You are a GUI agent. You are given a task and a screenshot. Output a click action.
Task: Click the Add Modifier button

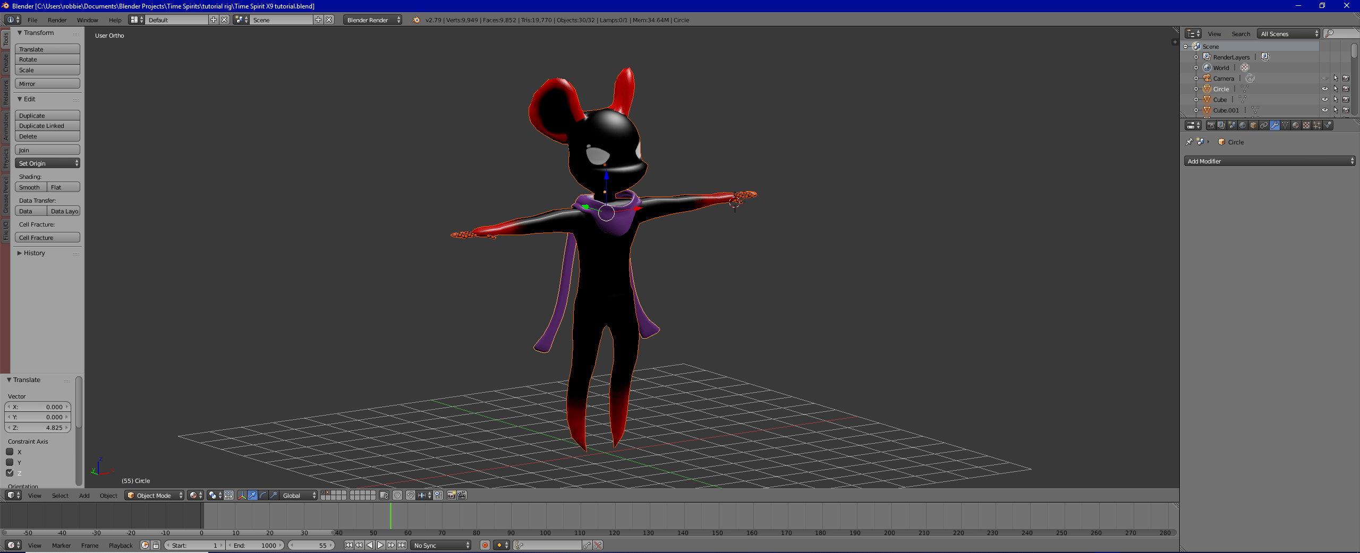pyautogui.click(x=1270, y=161)
